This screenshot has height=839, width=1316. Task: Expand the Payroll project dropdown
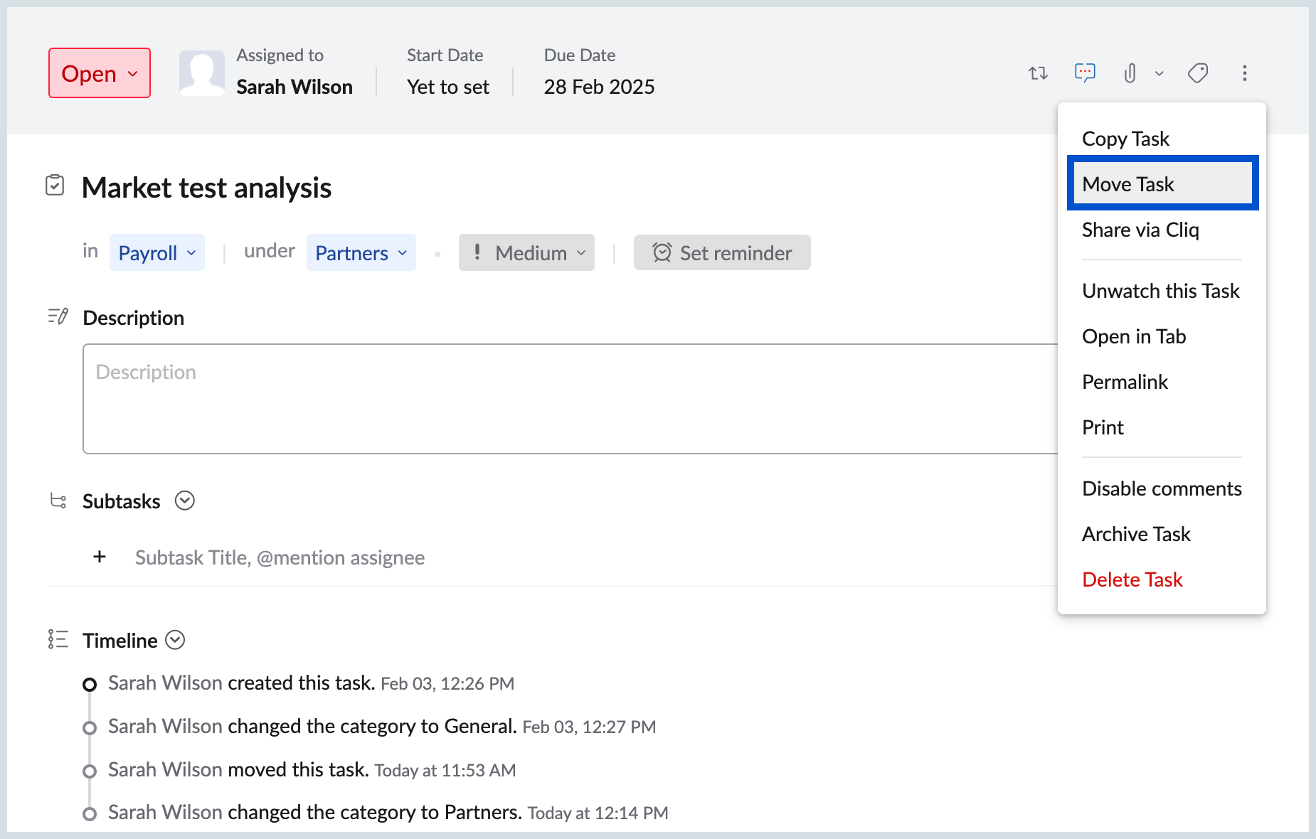156,253
